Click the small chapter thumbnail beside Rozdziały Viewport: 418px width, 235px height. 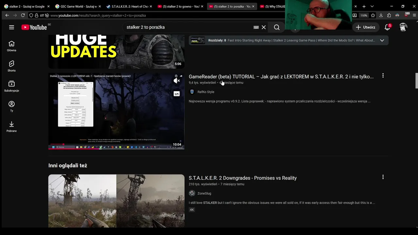[x=198, y=40]
